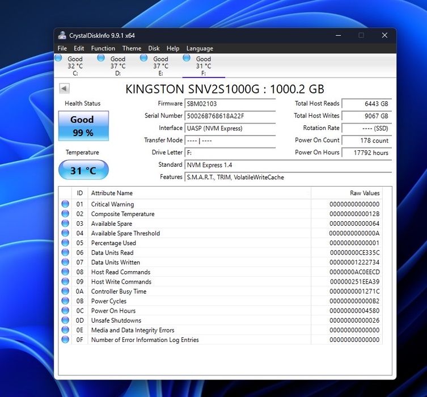Click the 31 °C temperature button

point(83,170)
